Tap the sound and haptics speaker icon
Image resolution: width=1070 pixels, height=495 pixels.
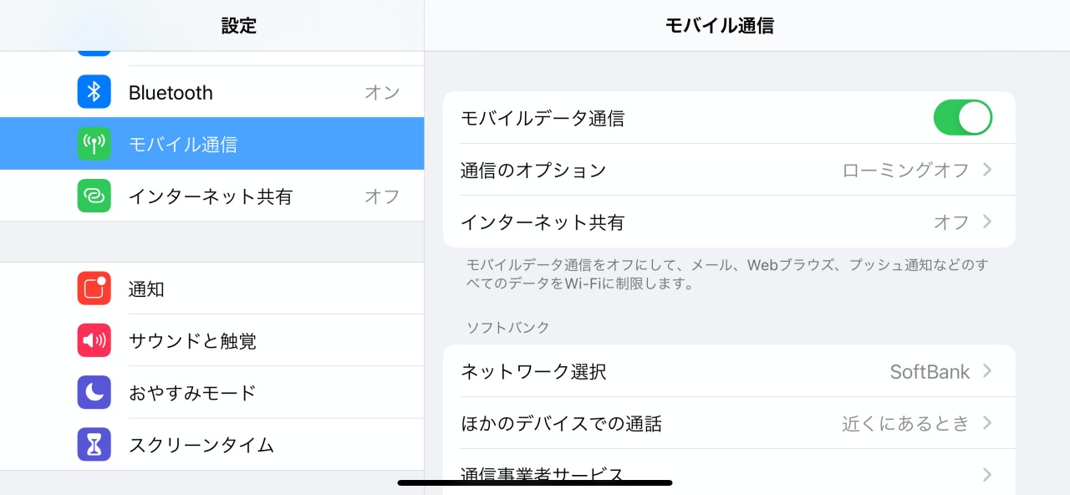coord(94,340)
